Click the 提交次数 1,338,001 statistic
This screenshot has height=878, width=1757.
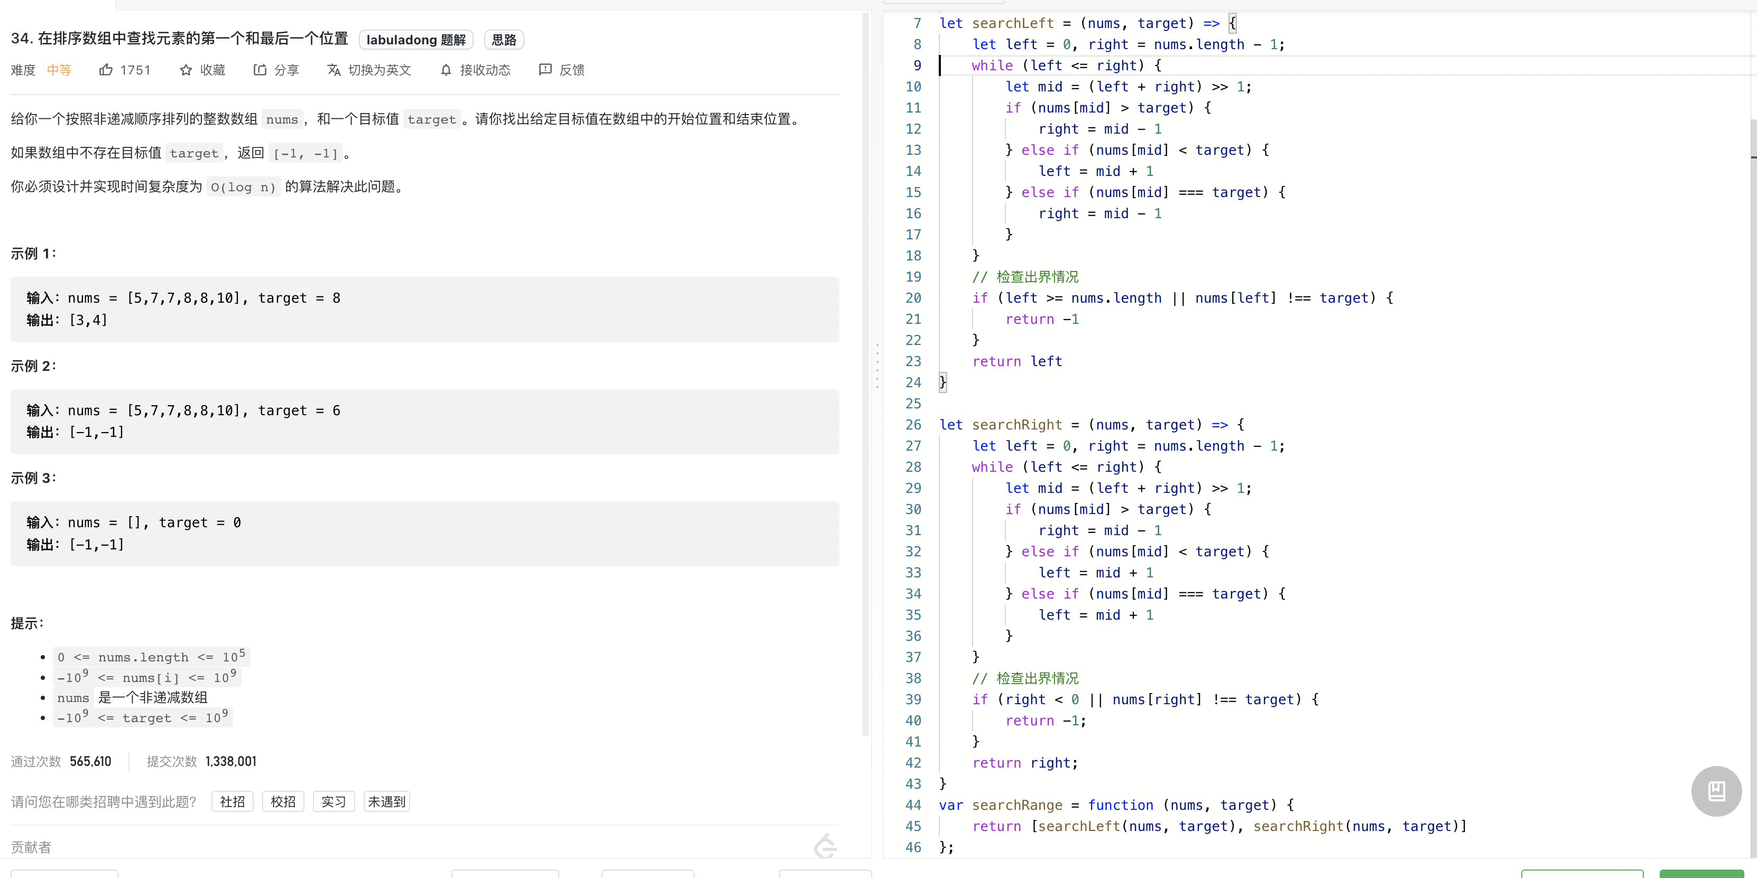pyautogui.click(x=201, y=761)
